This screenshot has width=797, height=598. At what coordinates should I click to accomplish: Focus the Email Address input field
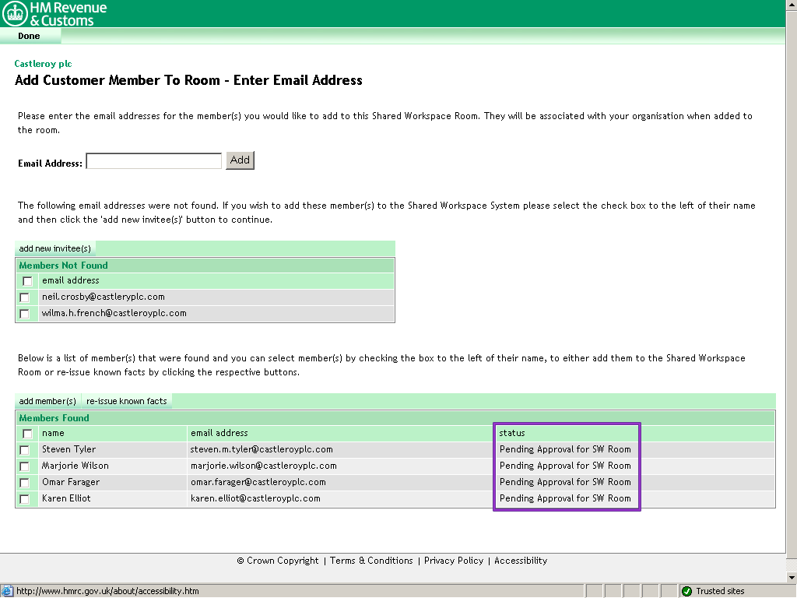point(153,161)
